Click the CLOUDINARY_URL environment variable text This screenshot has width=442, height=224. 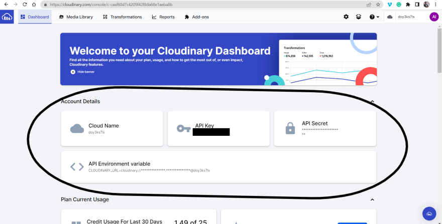(149, 170)
